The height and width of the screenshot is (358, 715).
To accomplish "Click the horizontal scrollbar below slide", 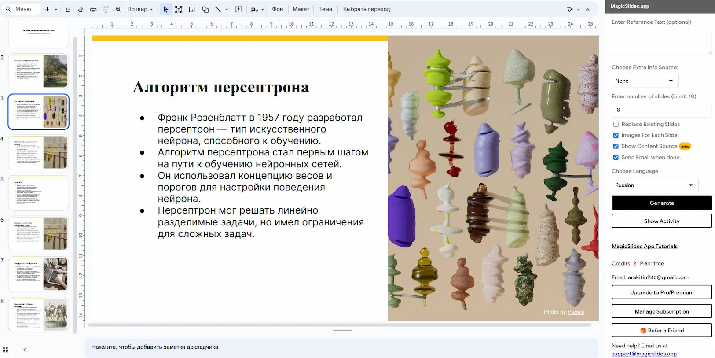I will 340,325.
